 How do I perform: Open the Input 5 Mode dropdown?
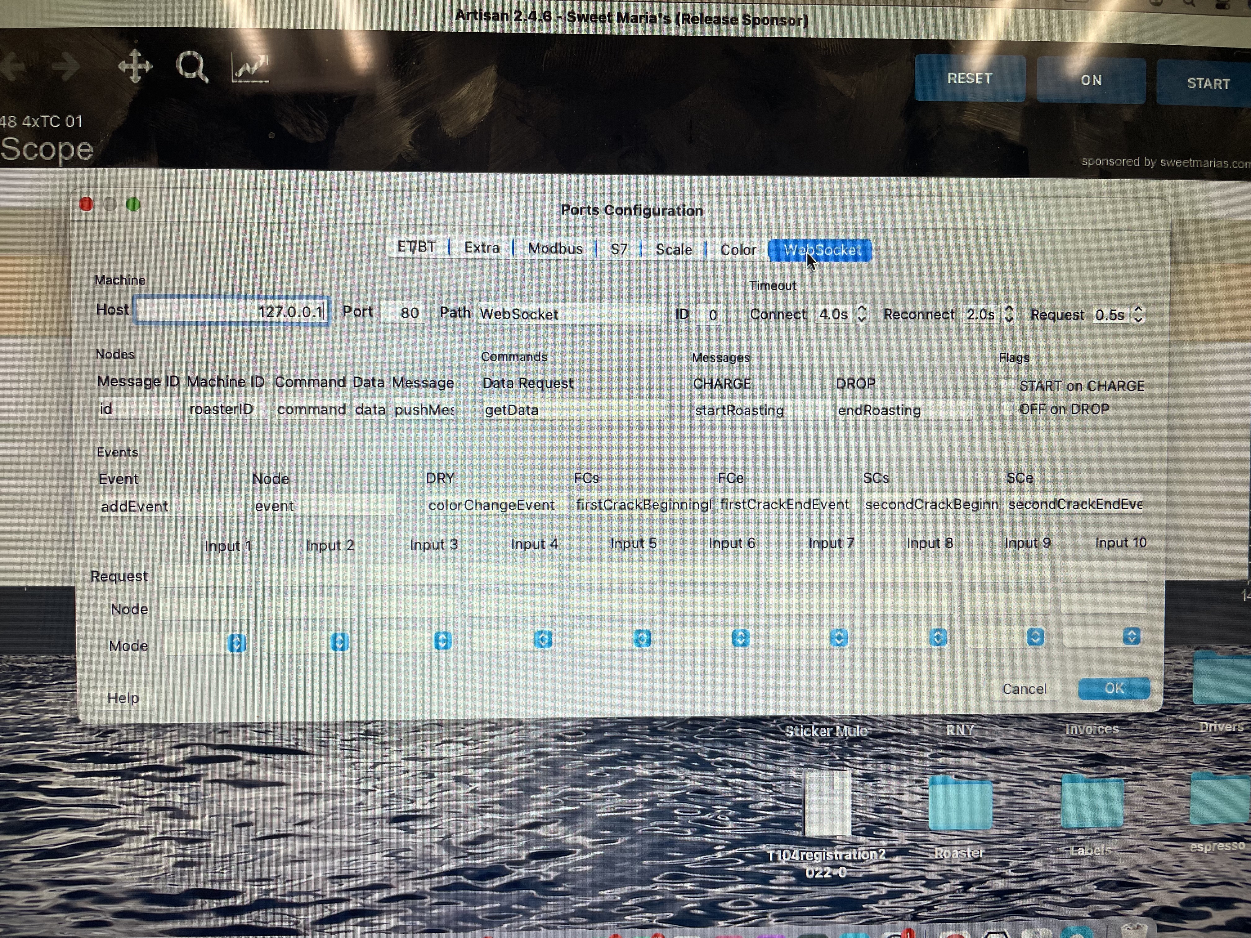[642, 639]
